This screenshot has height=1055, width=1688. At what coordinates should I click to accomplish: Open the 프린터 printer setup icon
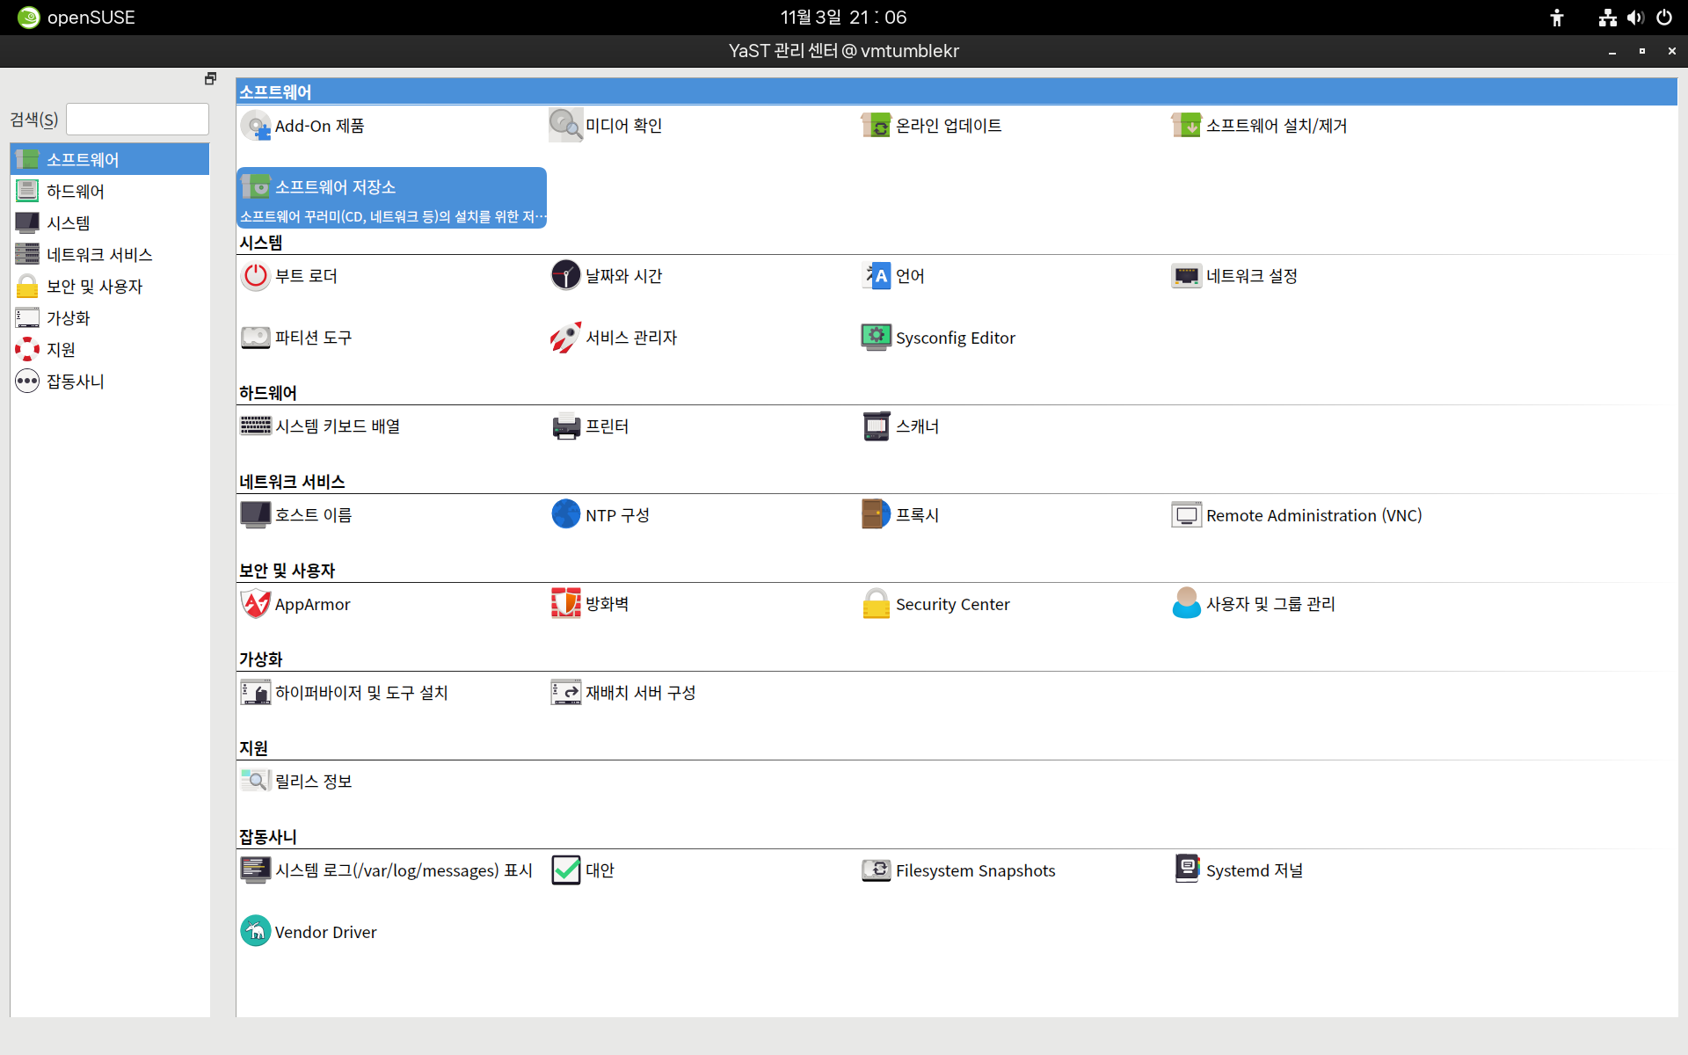tap(565, 426)
